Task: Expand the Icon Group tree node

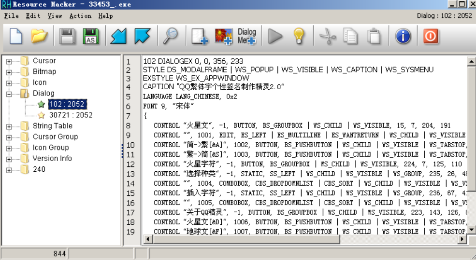Action: (x=9, y=149)
